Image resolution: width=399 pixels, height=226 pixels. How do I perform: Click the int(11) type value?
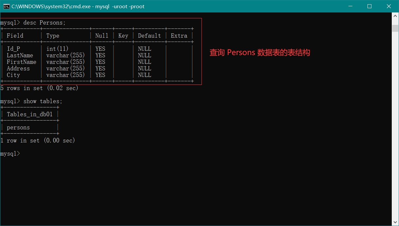click(x=57, y=49)
